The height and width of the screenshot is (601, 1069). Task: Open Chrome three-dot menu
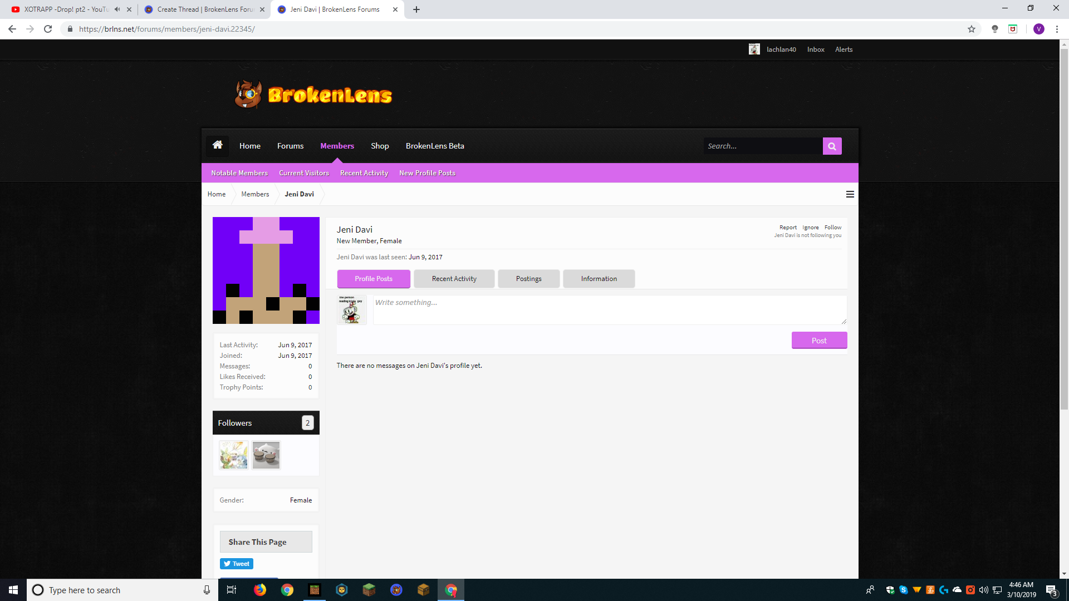1057,29
